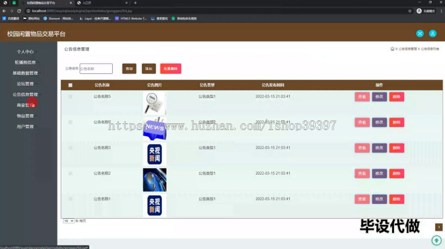Click the home icon in breadcrumb

(392, 49)
